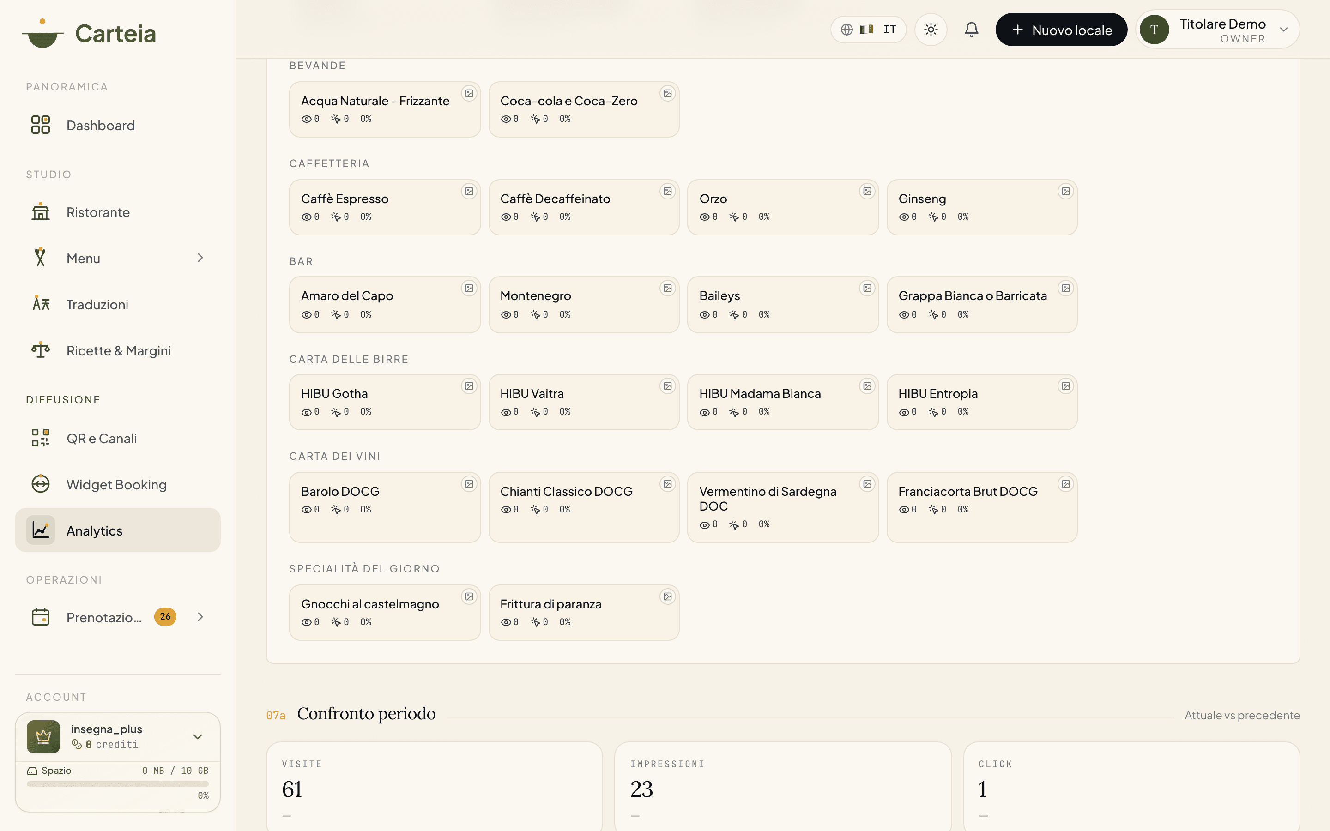Image resolution: width=1330 pixels, height=831 pixels.
Task: Open Widget Booking page
Action: point(118,484)
